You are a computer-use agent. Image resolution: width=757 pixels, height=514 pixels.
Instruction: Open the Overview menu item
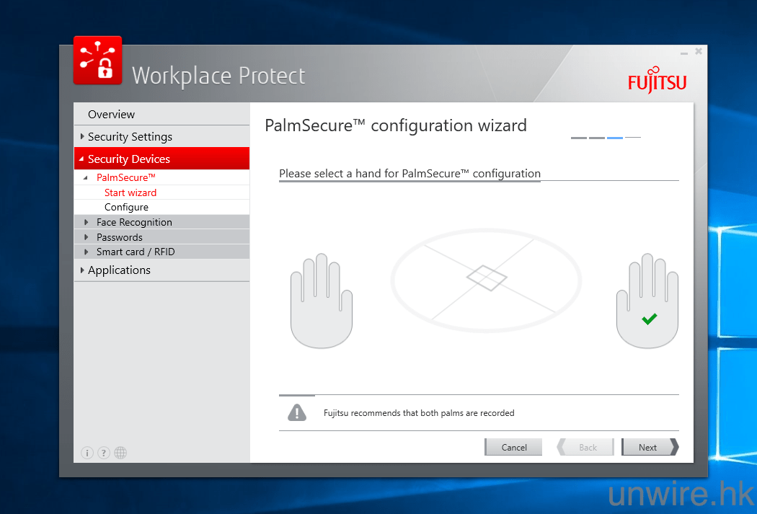click(111, 115)
